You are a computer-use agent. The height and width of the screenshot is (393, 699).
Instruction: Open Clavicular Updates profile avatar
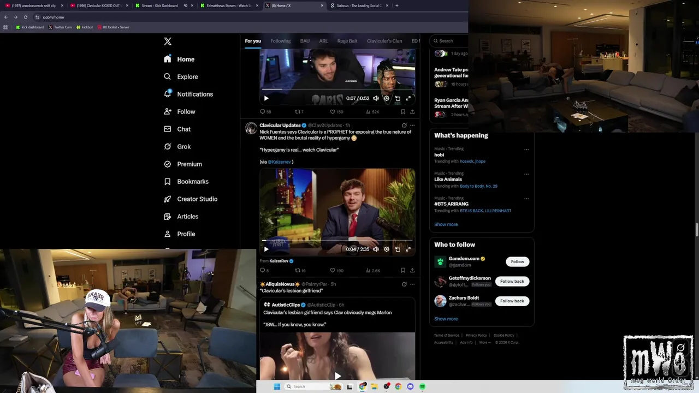251,128
